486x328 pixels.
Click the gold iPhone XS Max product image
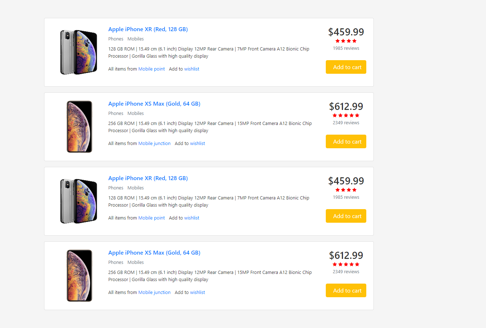point(79,126)
